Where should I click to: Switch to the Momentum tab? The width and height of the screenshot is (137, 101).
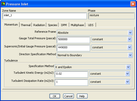[11, 25]
